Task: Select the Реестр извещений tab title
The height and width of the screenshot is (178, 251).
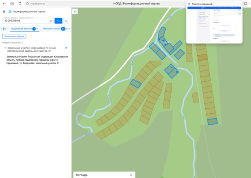Action: click(x=202, y=4)
